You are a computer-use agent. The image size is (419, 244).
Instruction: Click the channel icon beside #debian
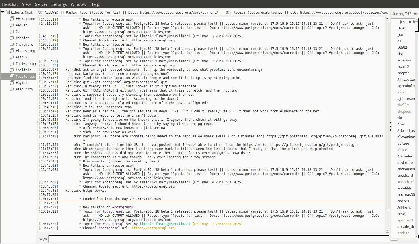12,38
